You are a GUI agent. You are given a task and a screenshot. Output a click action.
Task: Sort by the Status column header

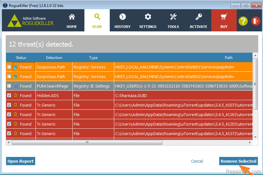coord(21,57)
